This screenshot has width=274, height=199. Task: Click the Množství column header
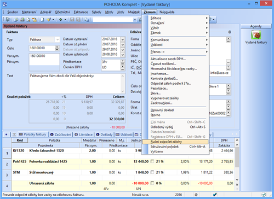click(x=89, y=140)
